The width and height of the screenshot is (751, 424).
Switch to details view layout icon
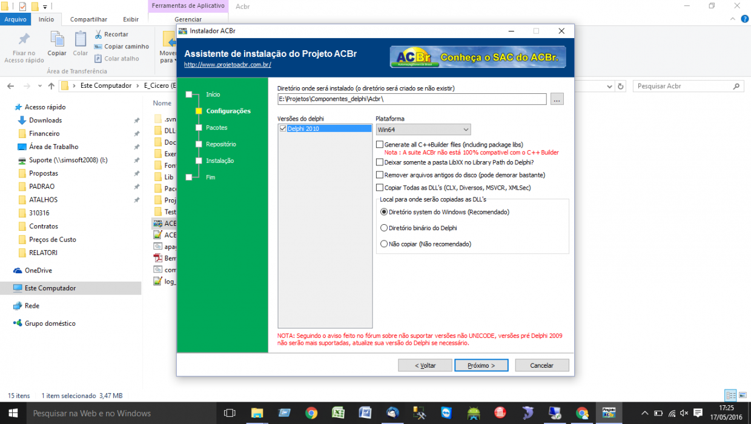(730, 396)
